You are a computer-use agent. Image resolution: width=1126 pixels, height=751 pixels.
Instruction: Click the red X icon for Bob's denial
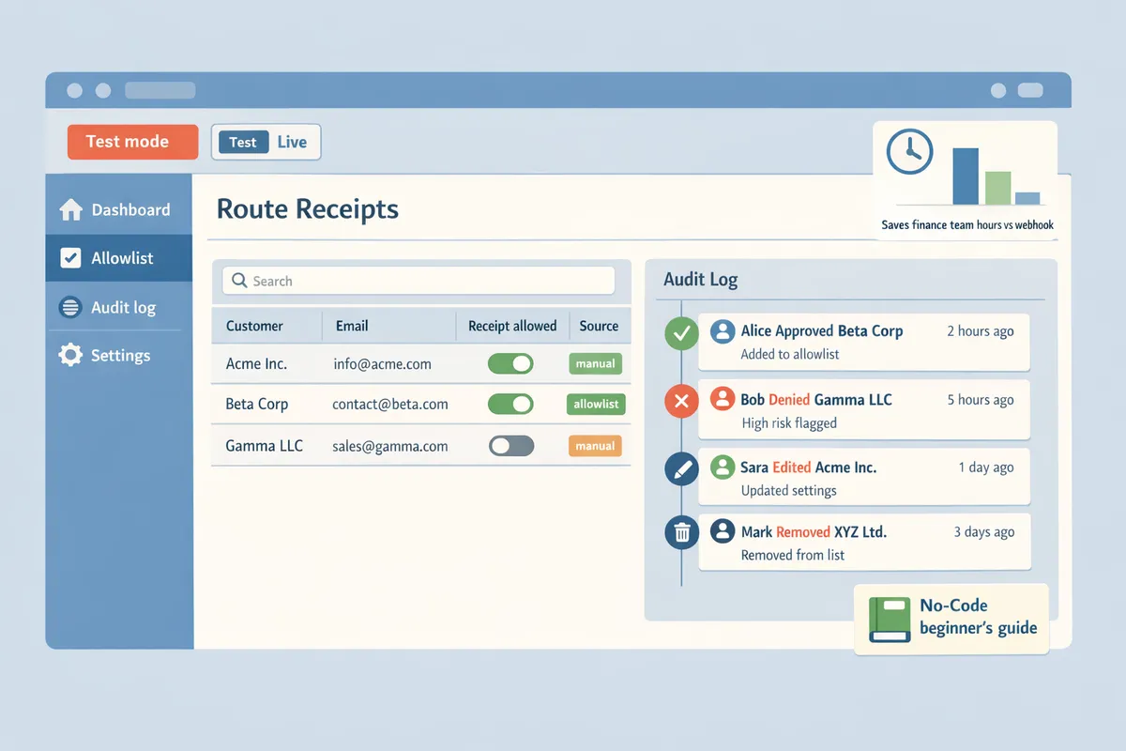pyautogui.click(x=680, y=400)
